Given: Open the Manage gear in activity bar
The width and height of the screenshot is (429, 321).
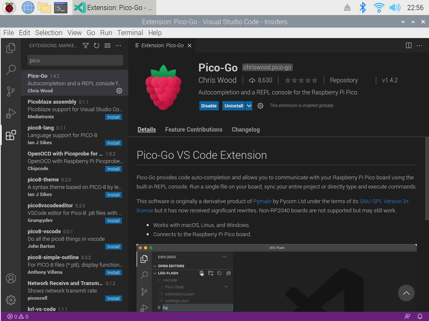Looking at the screenshot, I should click(x=10, y=300).
